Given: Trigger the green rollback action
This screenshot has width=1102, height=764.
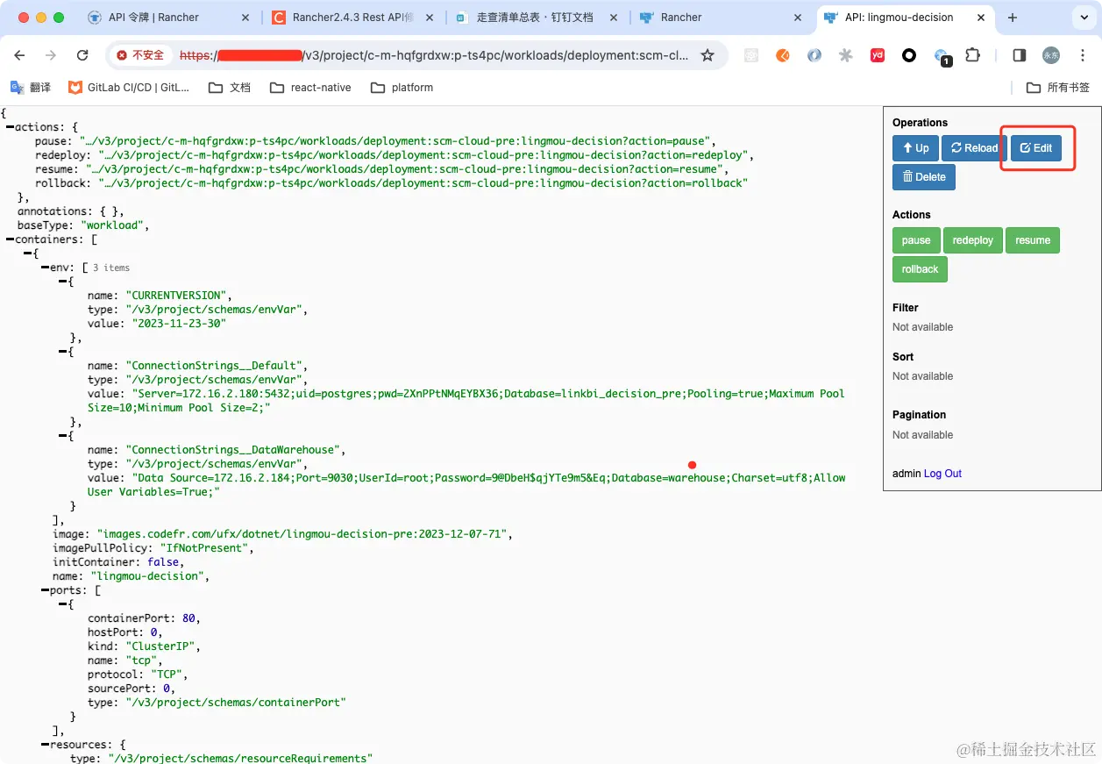Looking at the screenshot, I should pos(920,269).
